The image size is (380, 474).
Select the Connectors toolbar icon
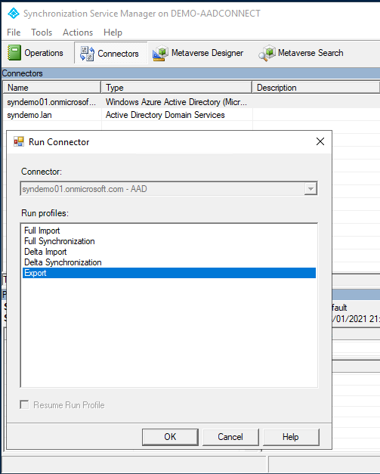(x=87, y=54)
